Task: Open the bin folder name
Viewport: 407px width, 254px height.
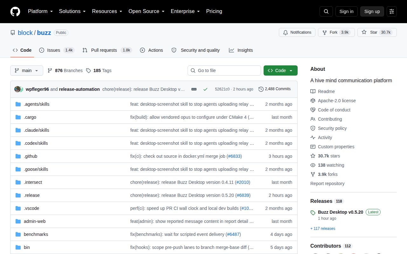Action: pyautogui.click(x=27, y=247)
